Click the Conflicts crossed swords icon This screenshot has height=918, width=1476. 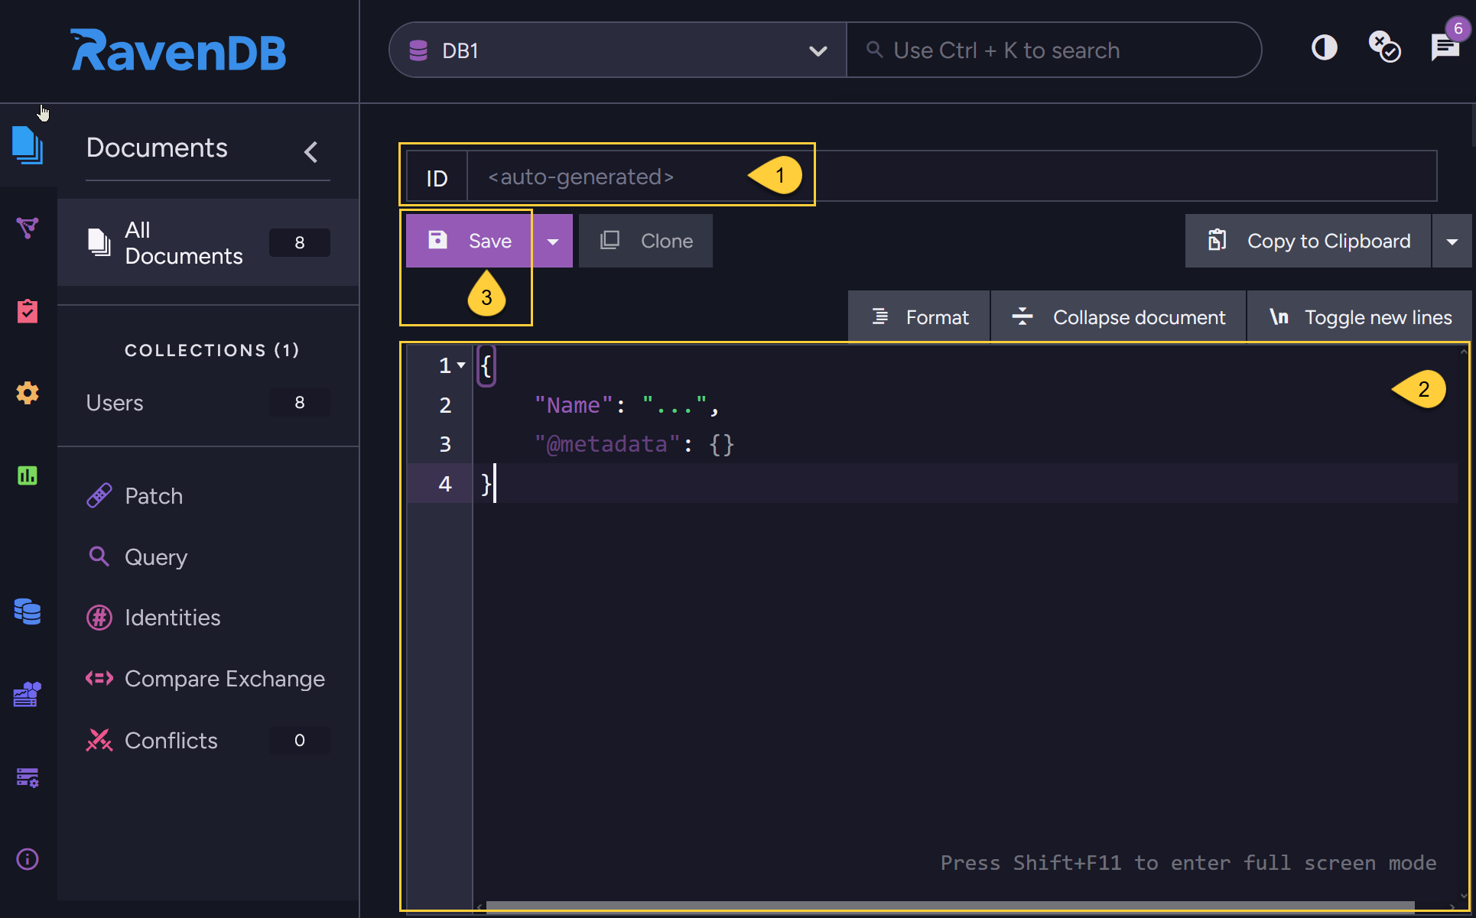pyautogui.click(x=99, y=739)
